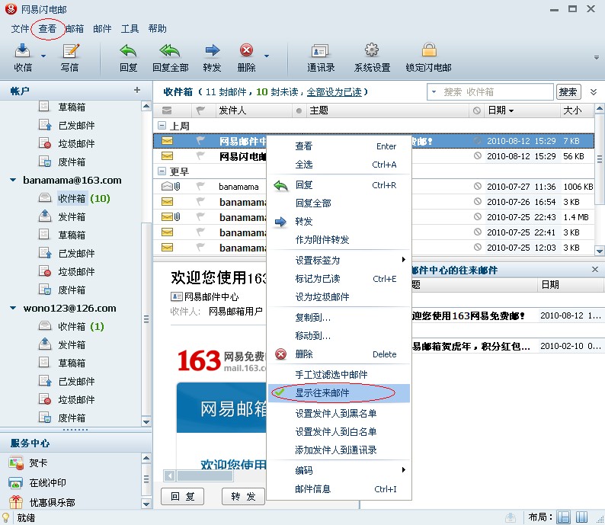Choose 设为垃圾邮件 in context menu
Screen dimensions: 605x525
[339, 296]
